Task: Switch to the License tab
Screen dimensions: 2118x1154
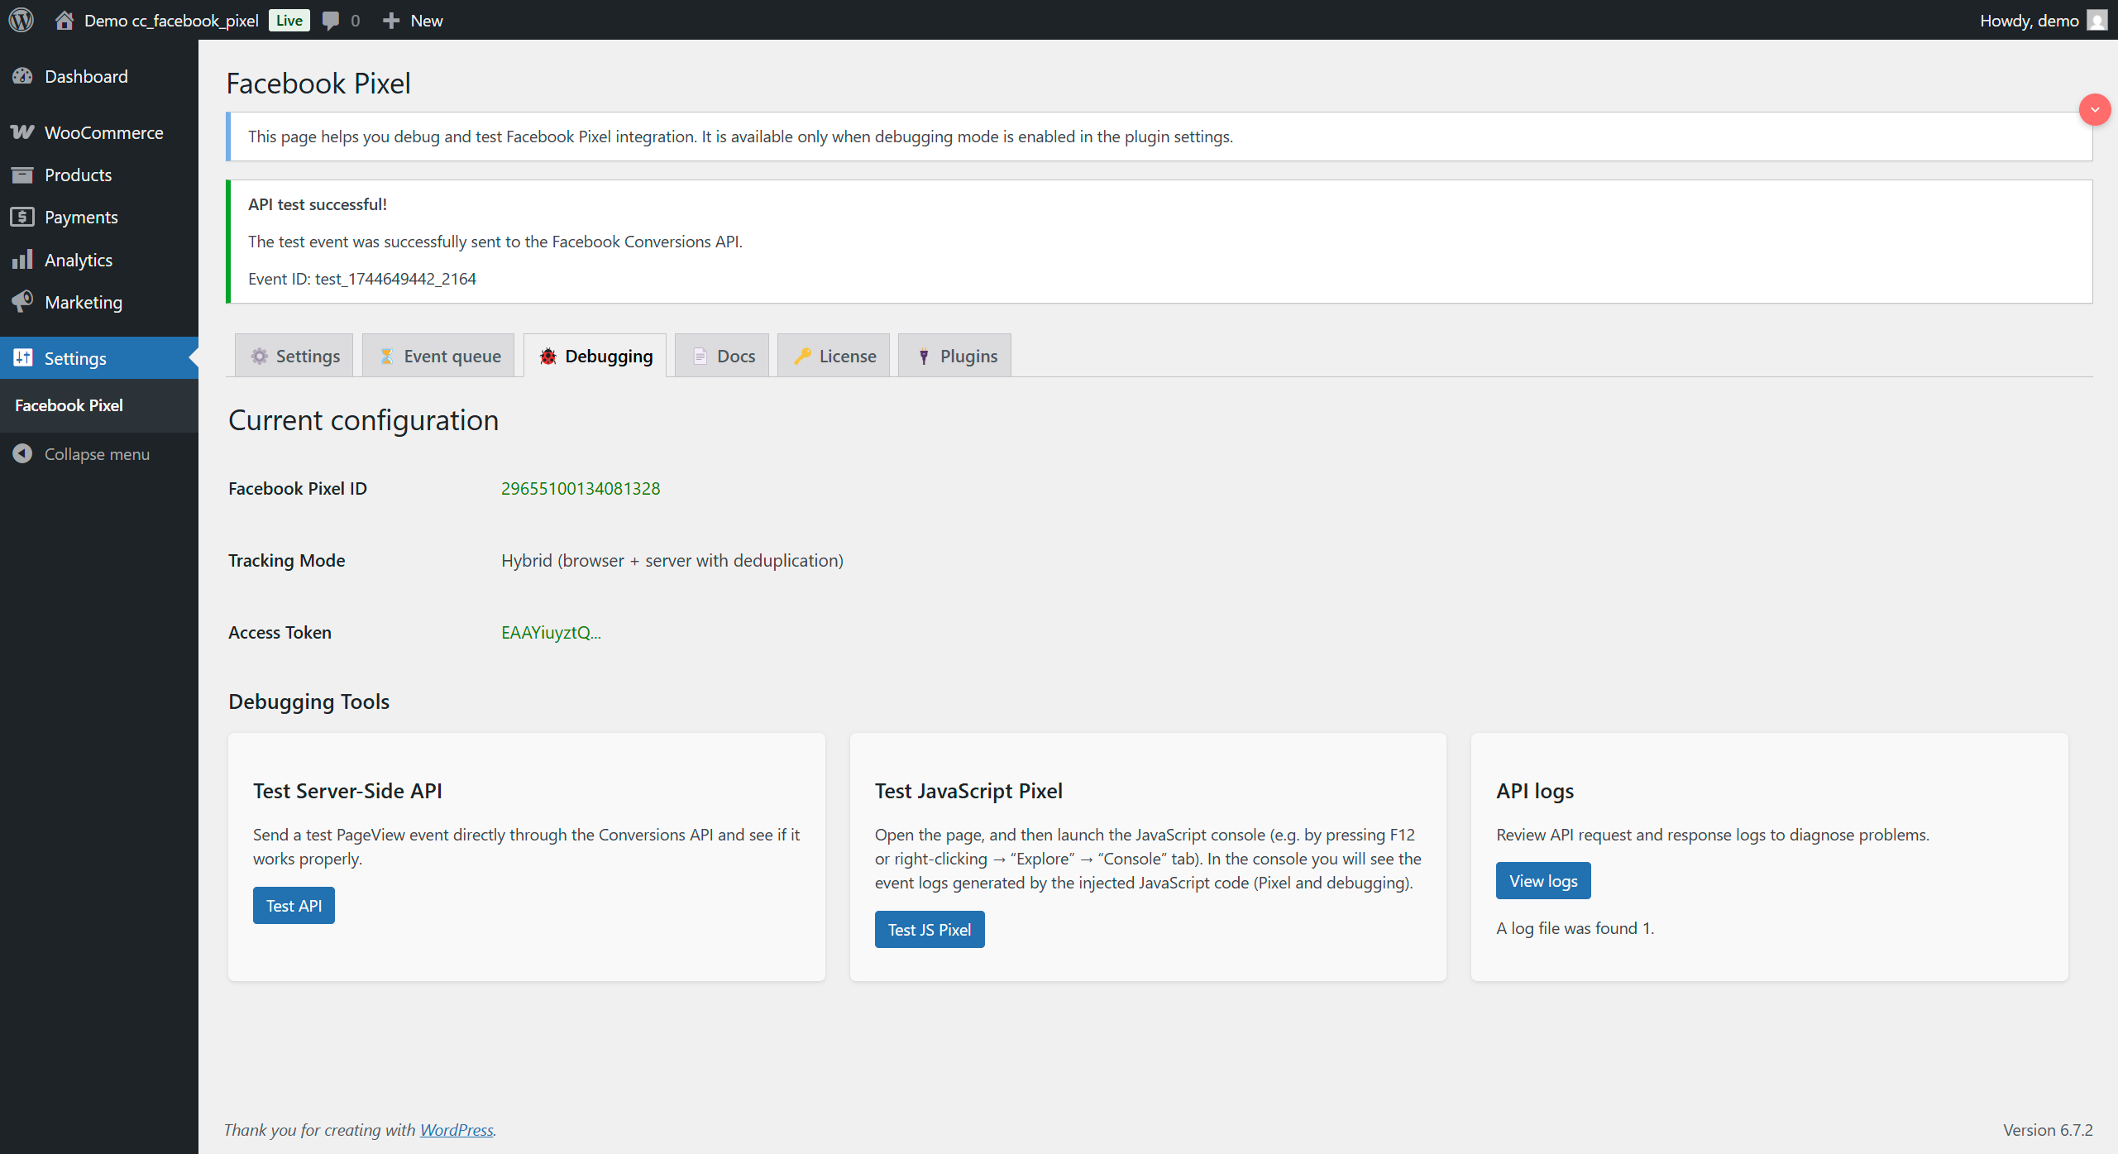Action: (834, 356)
